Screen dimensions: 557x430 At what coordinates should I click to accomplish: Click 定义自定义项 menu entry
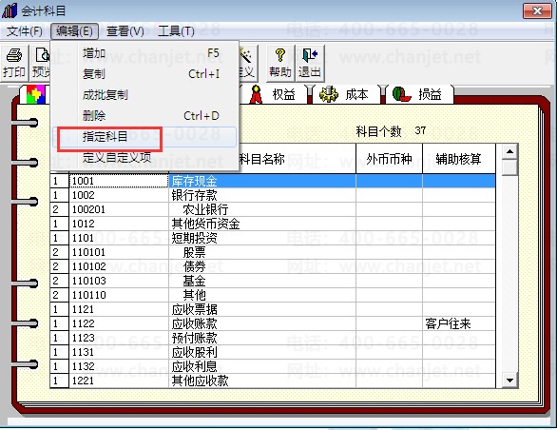(x=144, y=157)
